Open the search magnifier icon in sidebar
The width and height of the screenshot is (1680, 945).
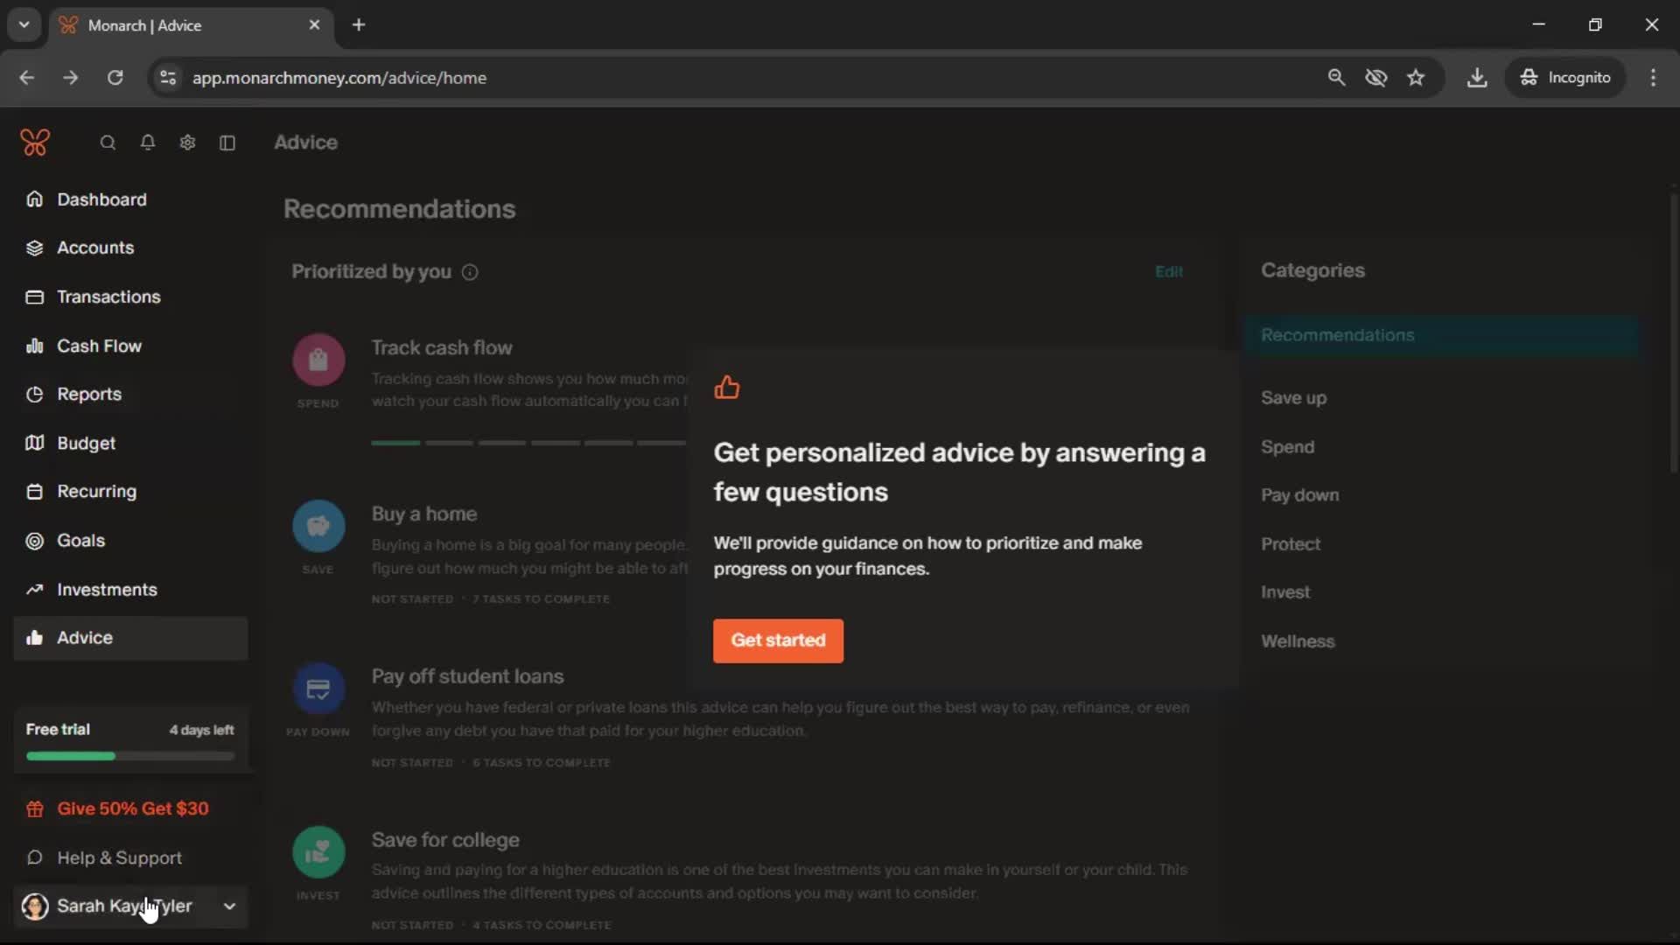(x=108, y=143)
